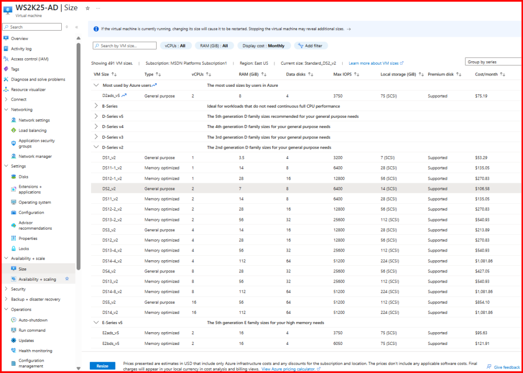Collapse the D-Series v2 group
Screen dimensions: 523x373
[x=96, y=147]
